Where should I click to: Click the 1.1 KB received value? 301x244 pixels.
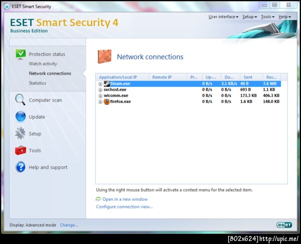pos(269,89)
